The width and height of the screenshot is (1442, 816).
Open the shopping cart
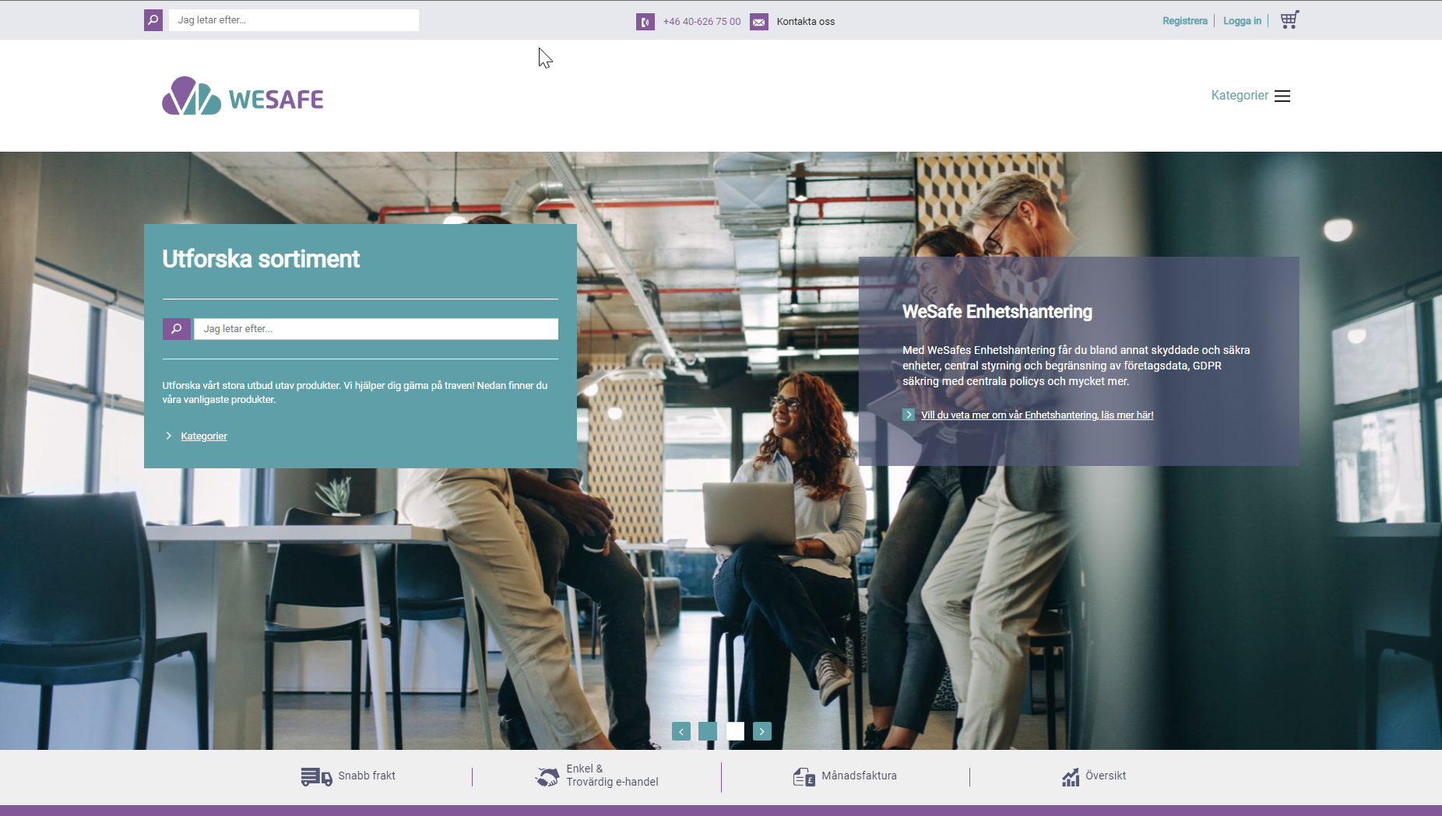pos(1289,20)
